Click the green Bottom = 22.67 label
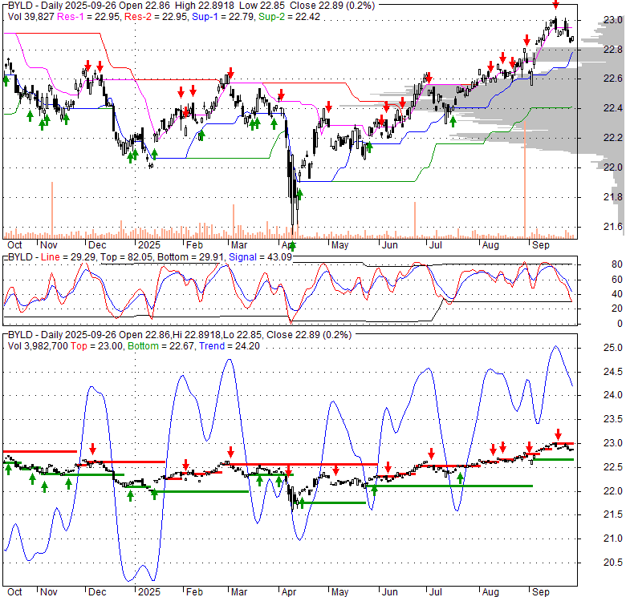 tap(161, 346)
